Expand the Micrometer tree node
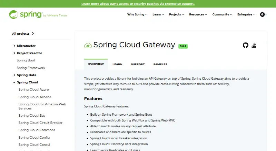 (x=14, y=46)
